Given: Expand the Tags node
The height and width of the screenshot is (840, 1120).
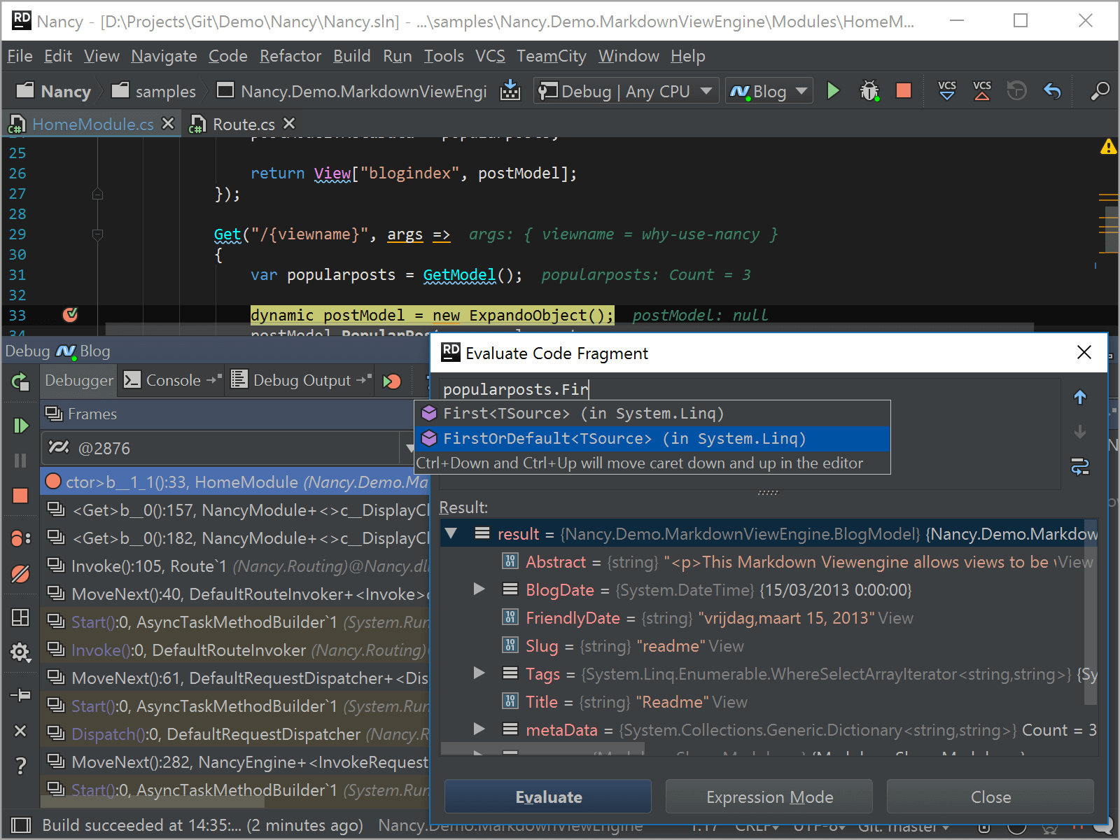Looking at the screenshot, I should pyautogui.click(x=479, y=673).
